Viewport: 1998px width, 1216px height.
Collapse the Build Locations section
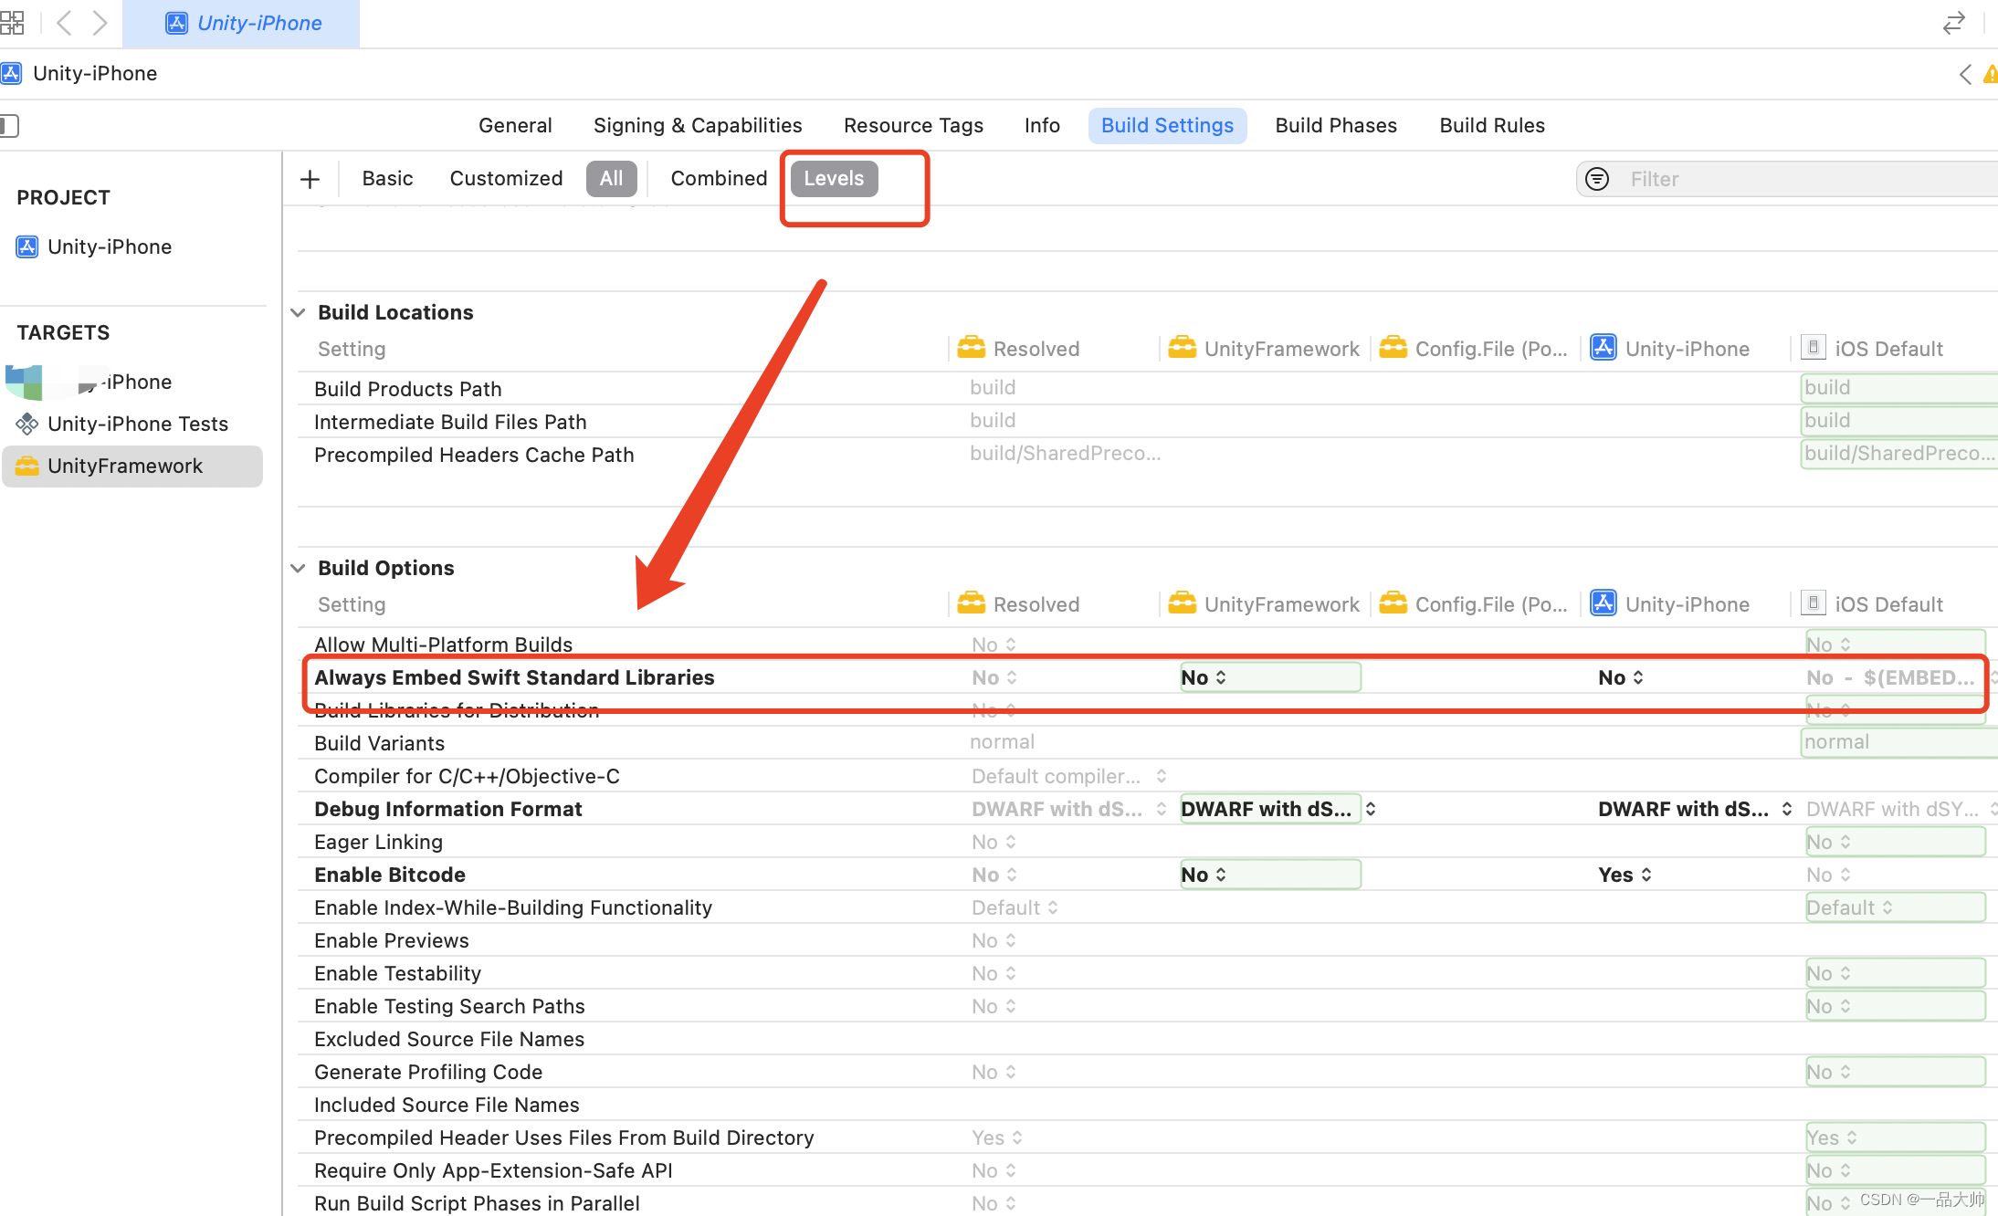pos(298,312)
